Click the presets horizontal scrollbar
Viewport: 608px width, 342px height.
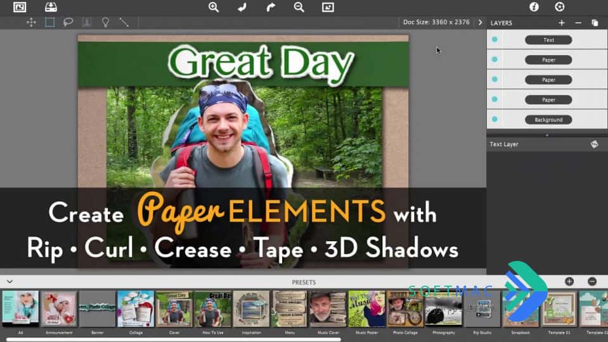(x=174, y=339)
